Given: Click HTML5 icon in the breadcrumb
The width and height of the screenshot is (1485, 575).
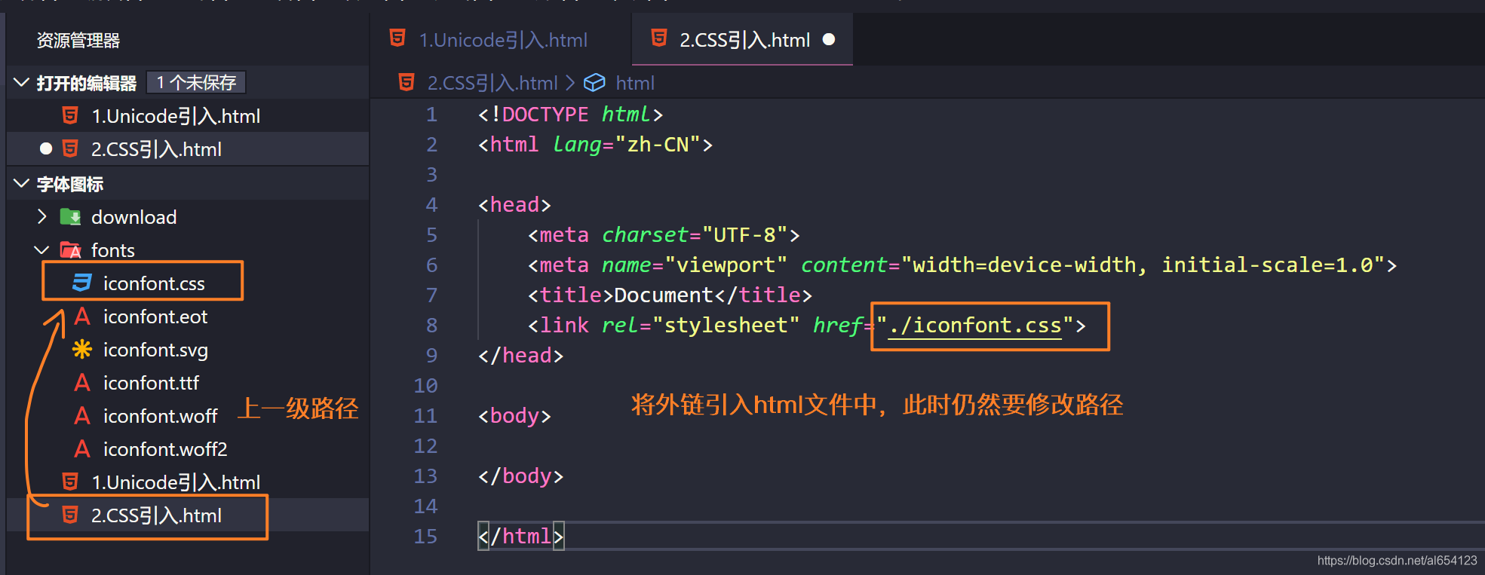Looking at the screenshot, I should pyautogui.click(x=407, y=82).
